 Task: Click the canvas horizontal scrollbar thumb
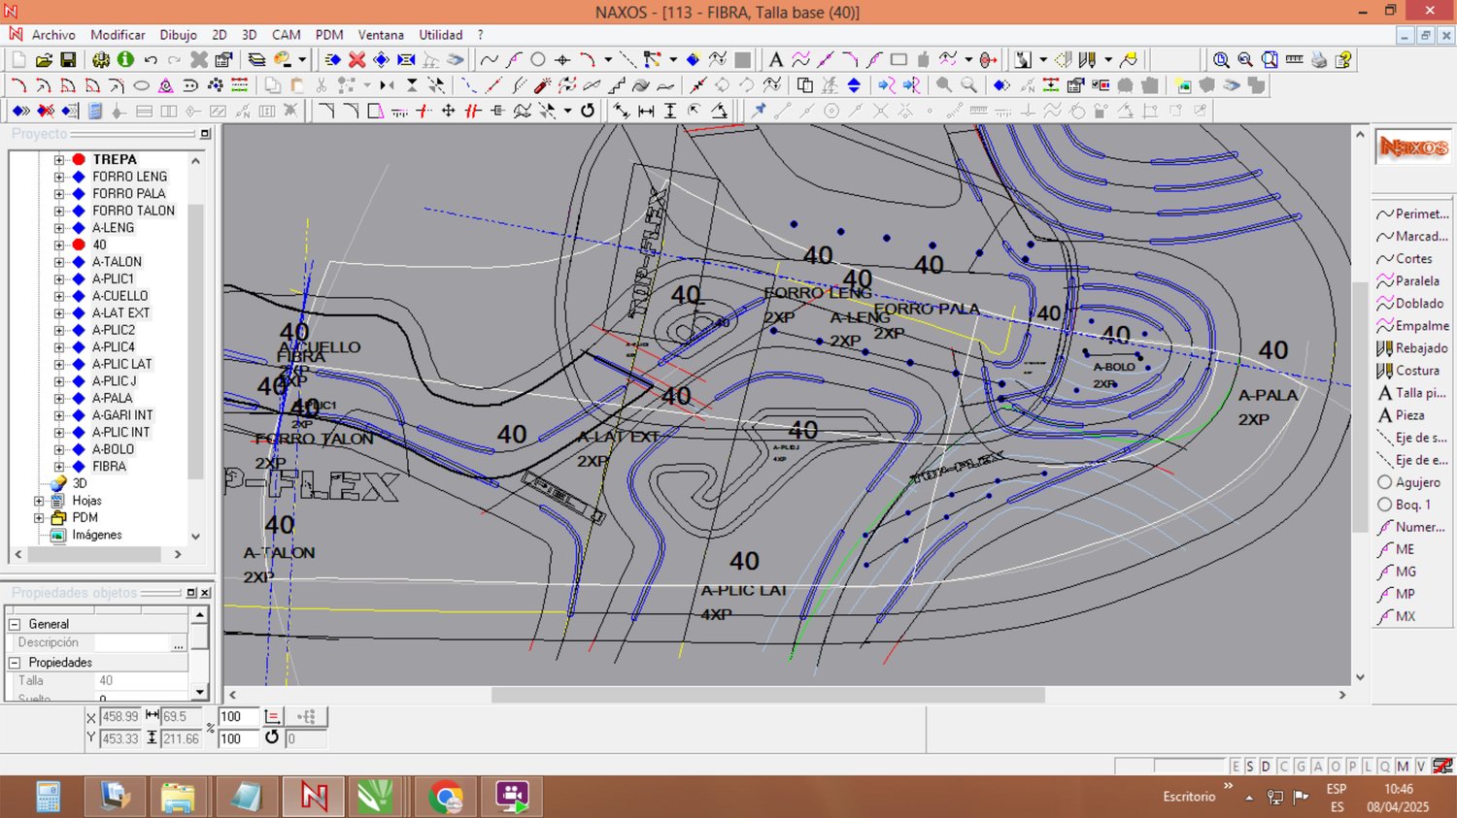pyautogui.click(x=767, y=695)
